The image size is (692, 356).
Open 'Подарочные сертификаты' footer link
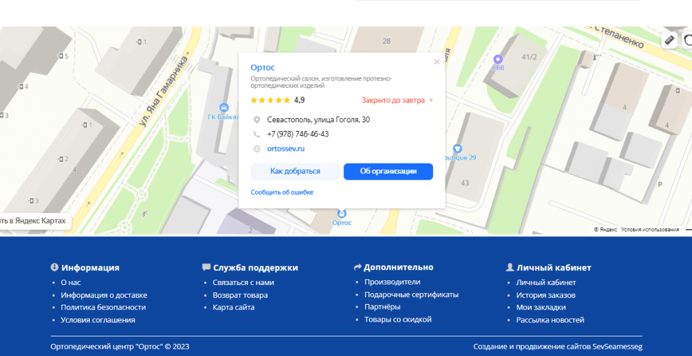pos(411,295)
